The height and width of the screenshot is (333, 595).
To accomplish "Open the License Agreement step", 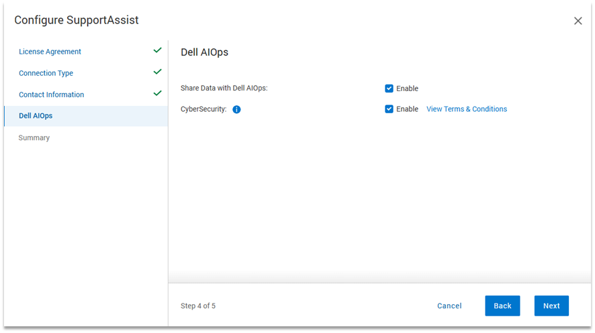I will 50,52.
